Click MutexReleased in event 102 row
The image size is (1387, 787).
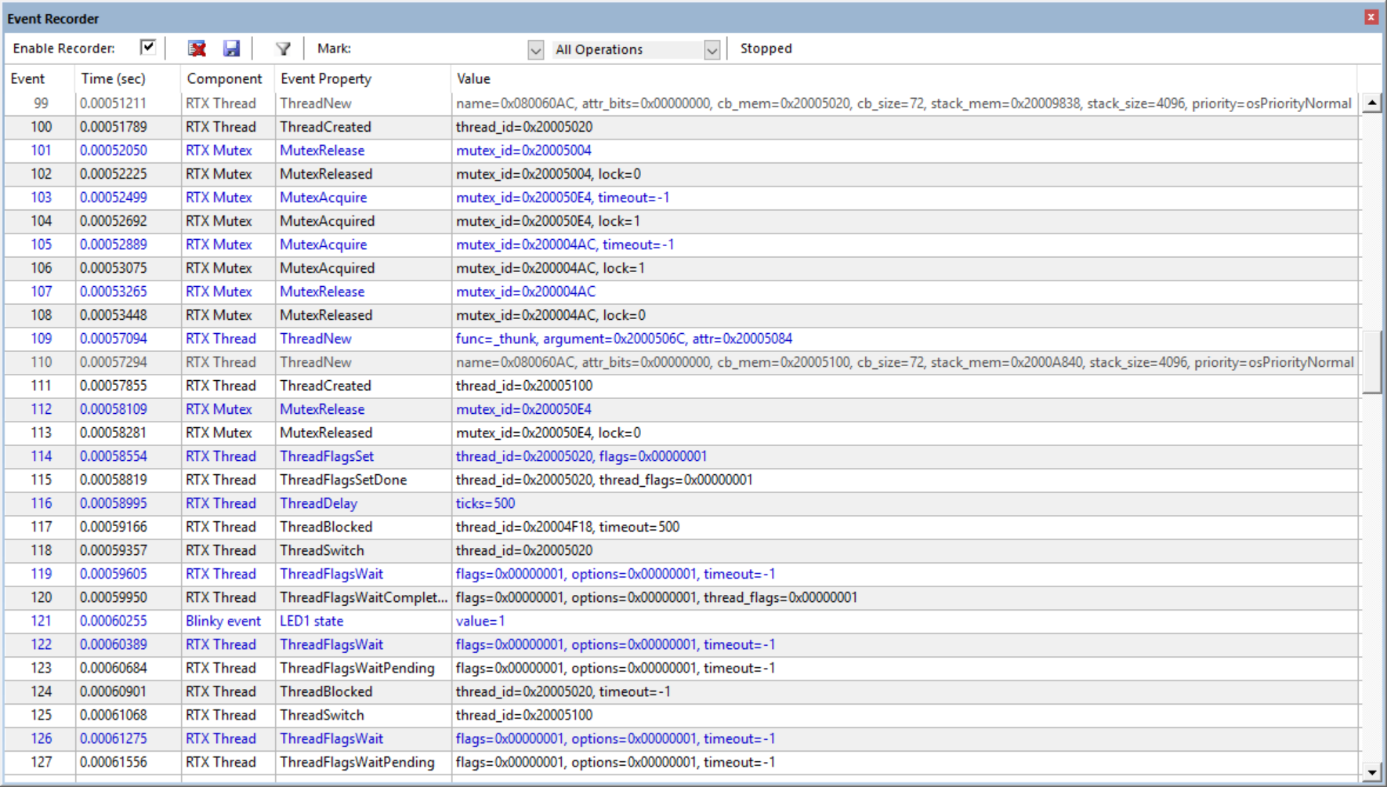326,174
